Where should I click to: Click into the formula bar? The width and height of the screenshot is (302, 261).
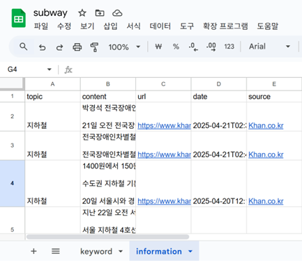point(186,70)
